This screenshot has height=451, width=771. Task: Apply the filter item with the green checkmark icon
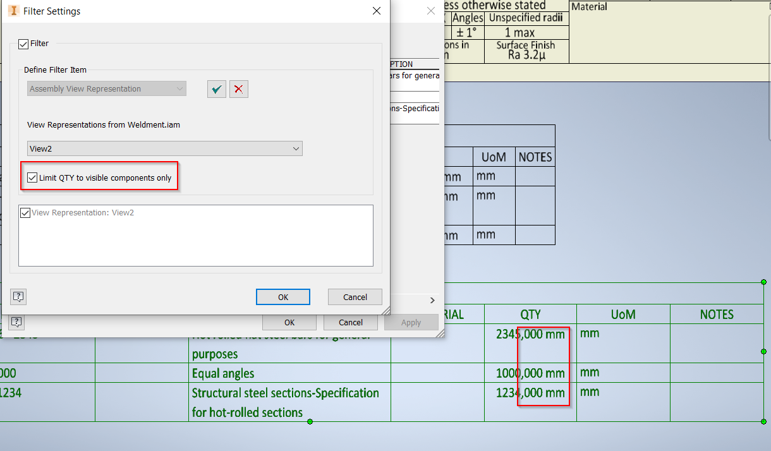point(216,88)
